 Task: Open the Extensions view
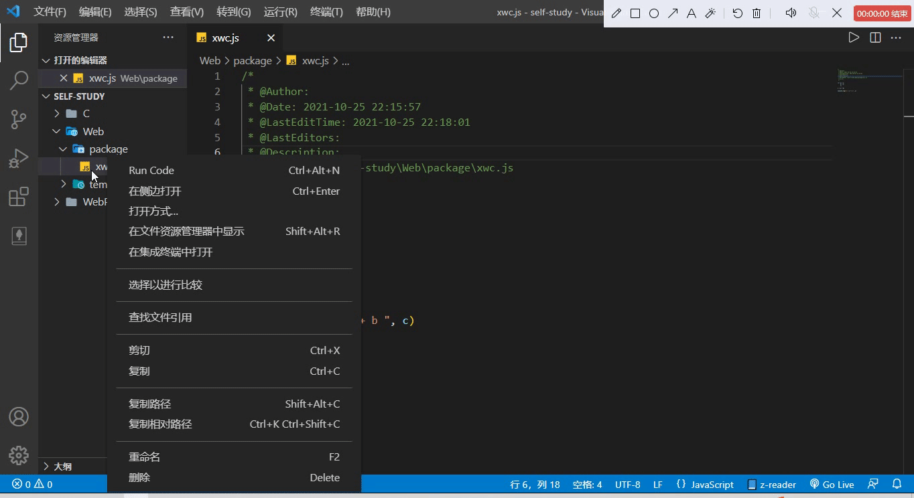[x=19, y=197]
